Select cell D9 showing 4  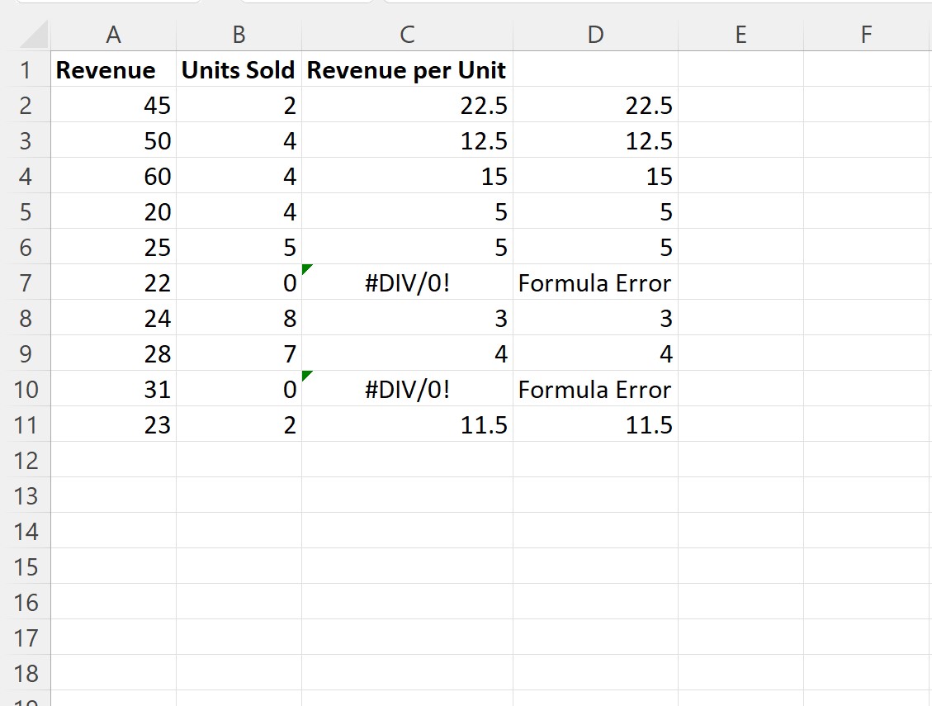595,353
